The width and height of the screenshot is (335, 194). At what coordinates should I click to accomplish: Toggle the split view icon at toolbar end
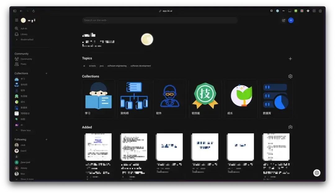point(320,11)
